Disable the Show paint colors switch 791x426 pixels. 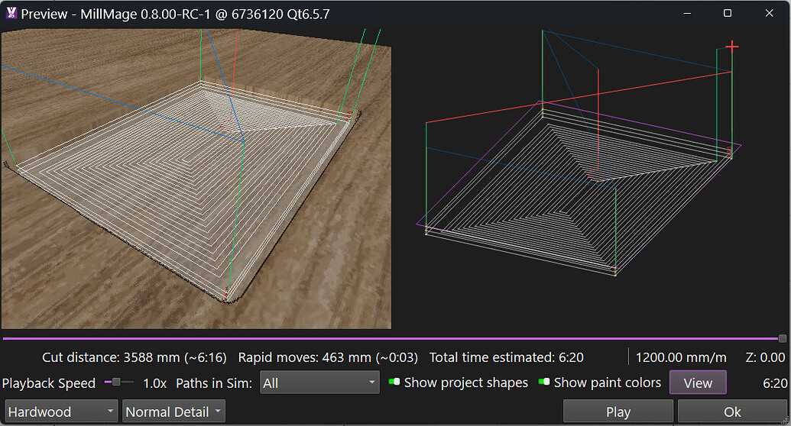point(544,382)
